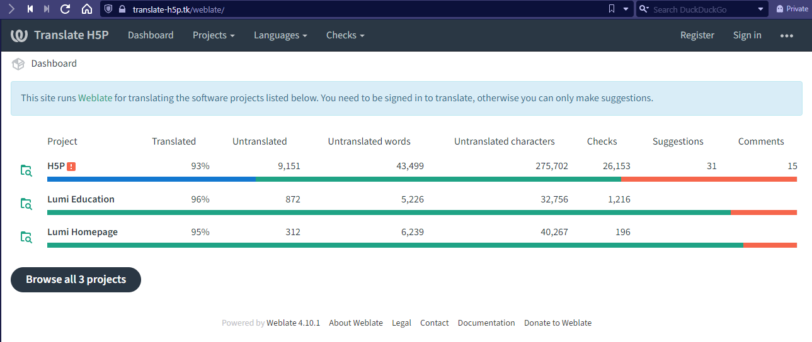Screen dimensions: 812x342
Task: Open the Donate to Weblate footer link
Action: 558,323
